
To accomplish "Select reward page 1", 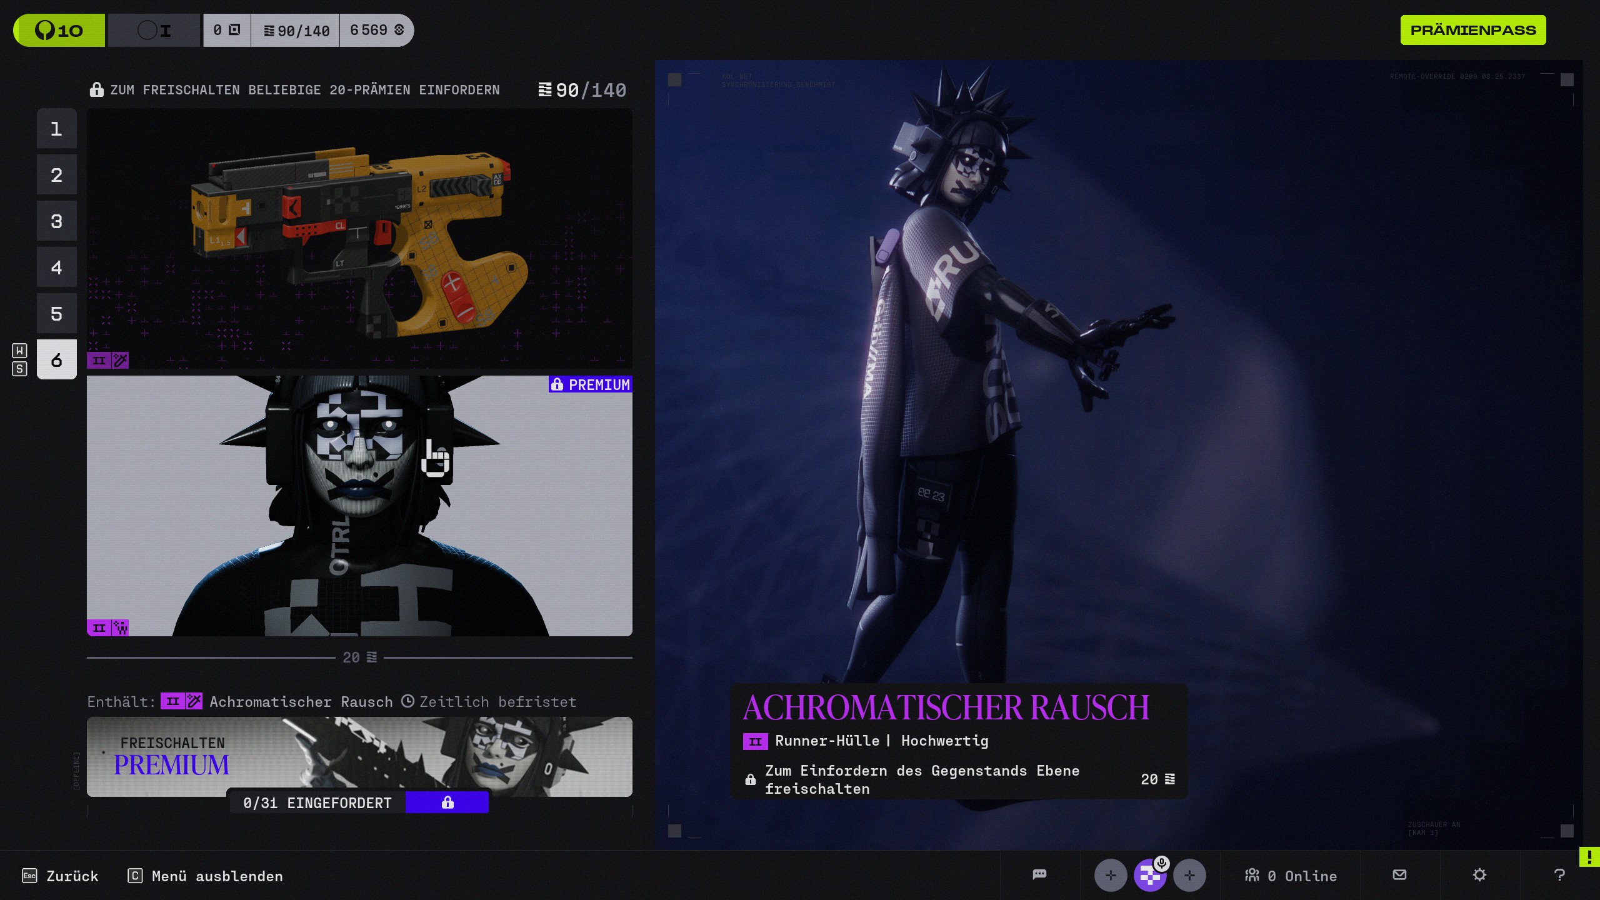I will 56,129.
